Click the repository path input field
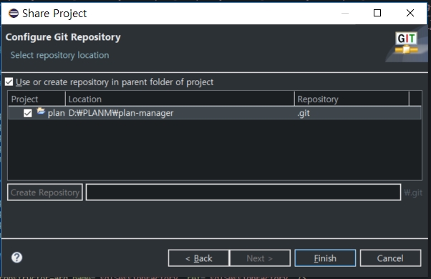 [x=243, y=192]
